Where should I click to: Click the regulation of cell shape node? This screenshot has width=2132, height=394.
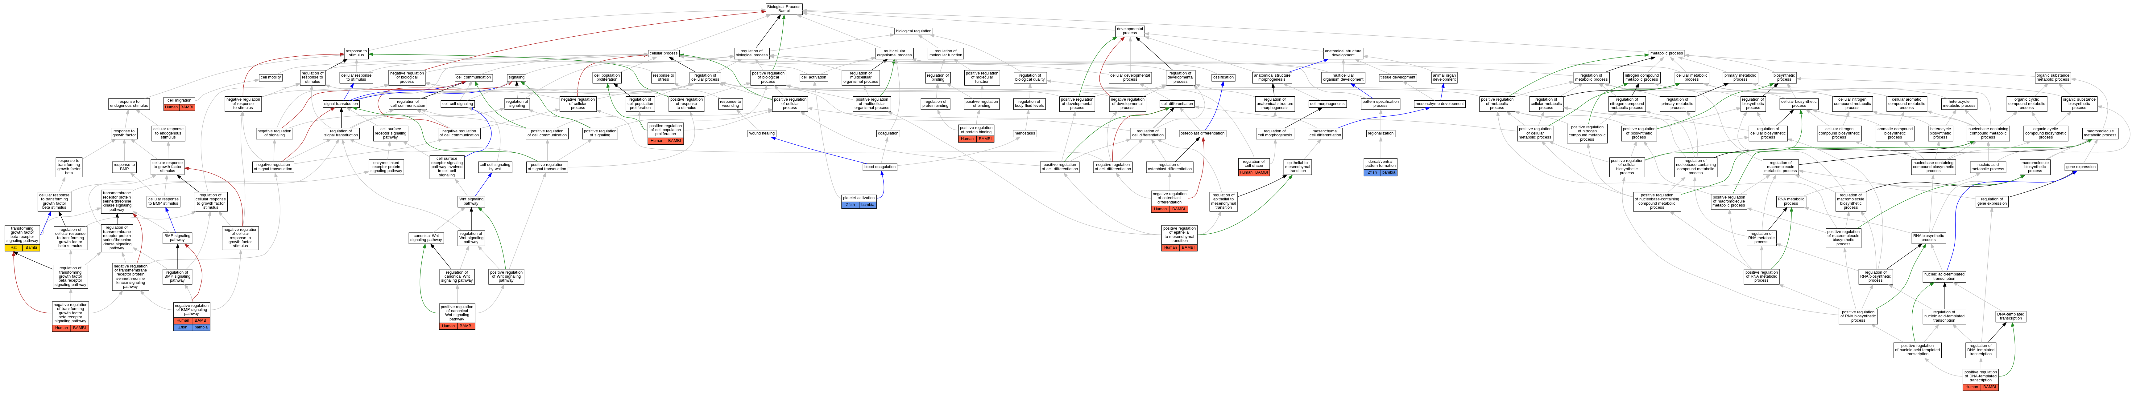tap(1253, 163)
